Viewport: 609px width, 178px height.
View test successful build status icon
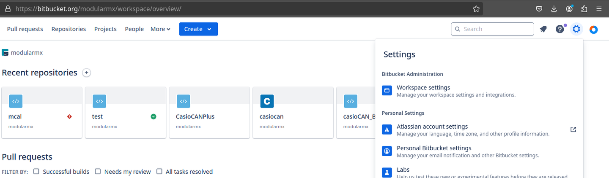click(154, 116)
